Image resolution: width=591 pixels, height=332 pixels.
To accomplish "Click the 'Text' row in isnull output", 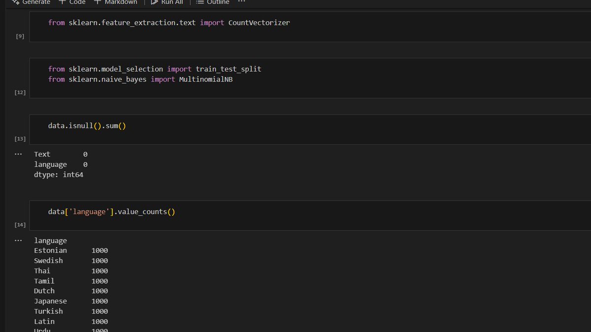I will tap(61, 154).
